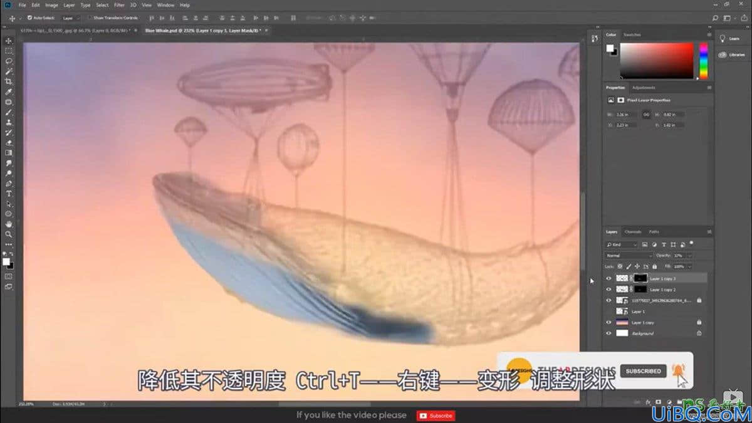Select Layer 1 copy 3 mask thumbnail

(640, 278)
